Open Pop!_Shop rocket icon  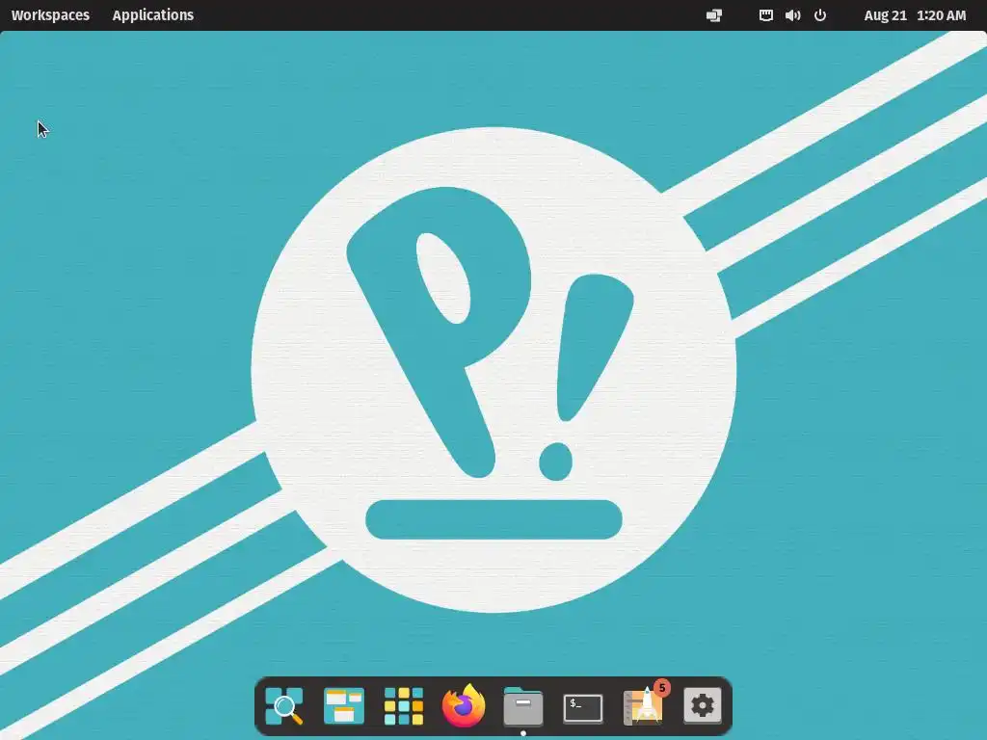(644, 704)
